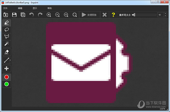Open the 文件 menu

pos(5,8)
